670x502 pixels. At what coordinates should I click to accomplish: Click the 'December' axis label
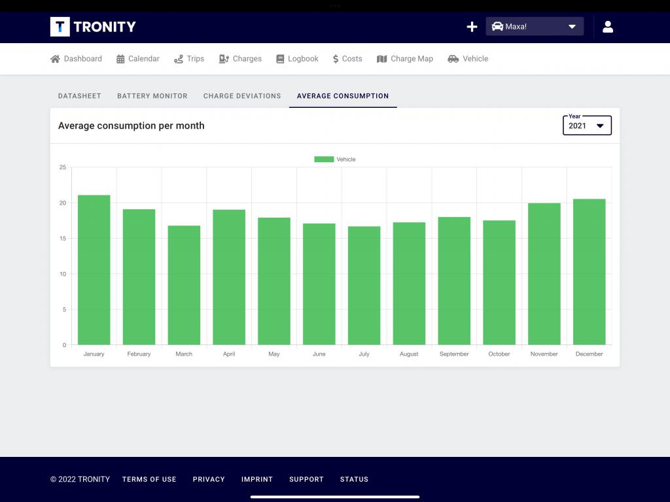pyautogui.click(x=590, y=354)
